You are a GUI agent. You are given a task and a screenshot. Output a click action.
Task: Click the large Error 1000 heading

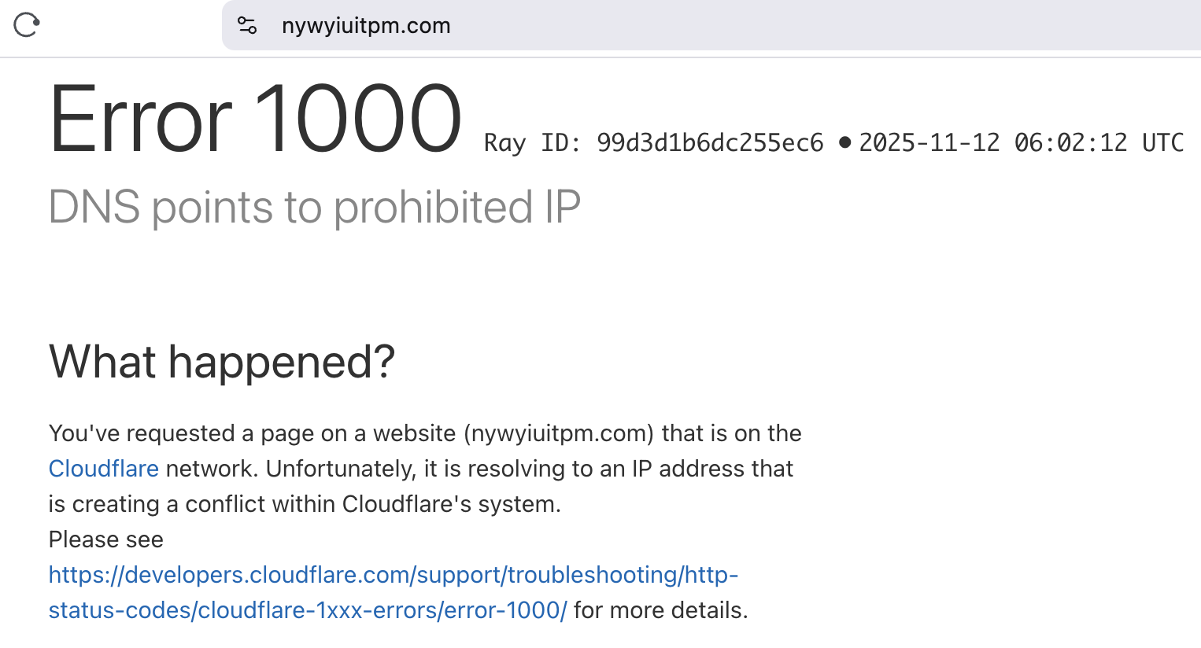(255, 120)
